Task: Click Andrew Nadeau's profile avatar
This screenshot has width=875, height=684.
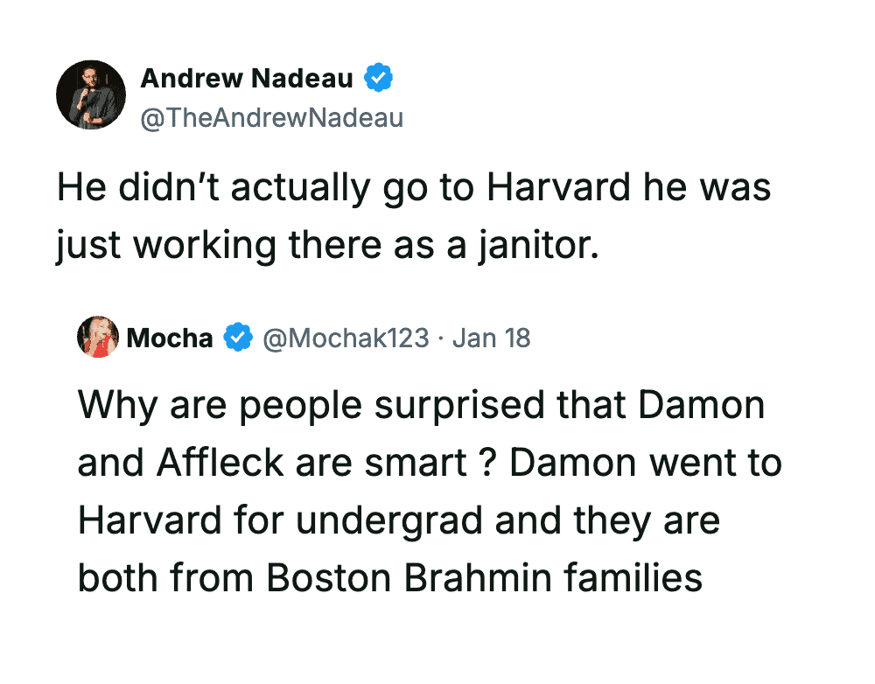Action: [x=91, y=95]
